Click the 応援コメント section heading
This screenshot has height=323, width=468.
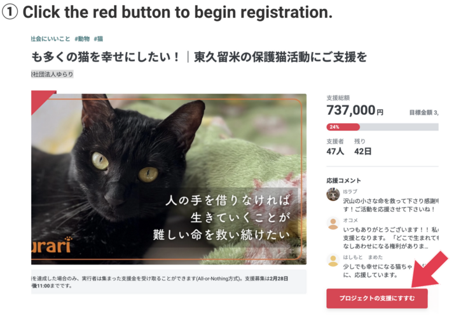343,181
